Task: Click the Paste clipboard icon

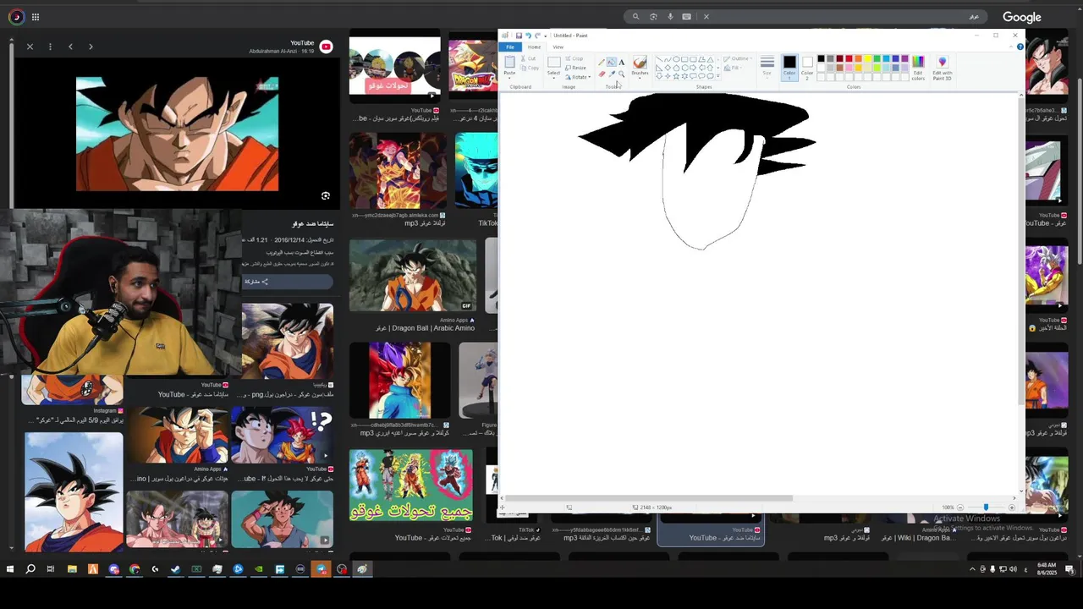Action: coord(509,62)
